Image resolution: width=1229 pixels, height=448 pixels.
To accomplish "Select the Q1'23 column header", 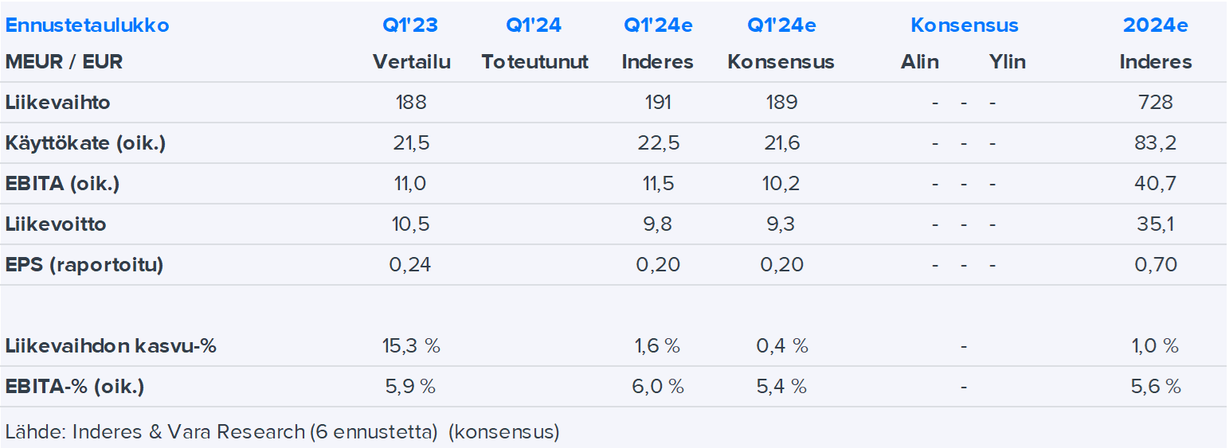I will pyautogui.click(x=410, y=25).
